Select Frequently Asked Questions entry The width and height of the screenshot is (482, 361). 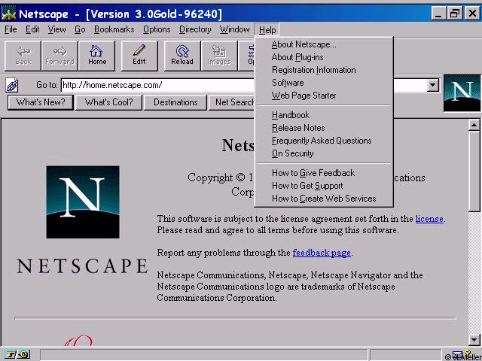(x=324, y=141)
